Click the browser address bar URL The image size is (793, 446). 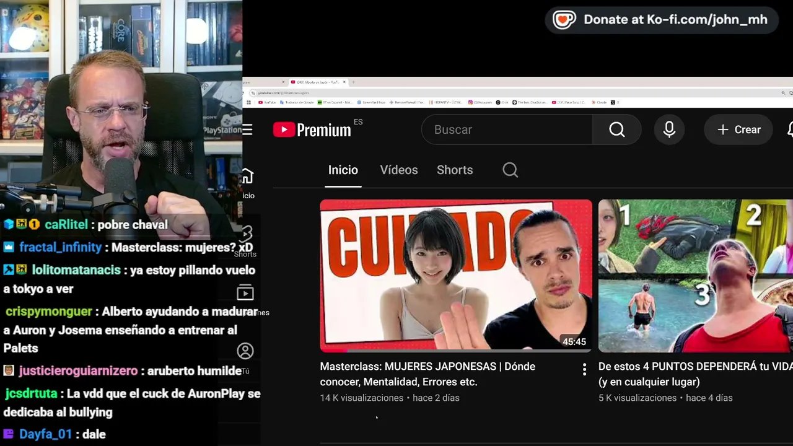[283, 93]
